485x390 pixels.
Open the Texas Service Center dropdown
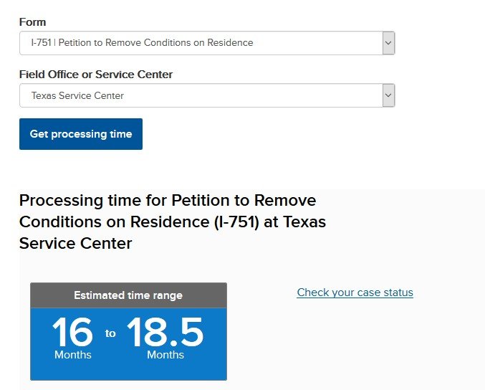(207, 95)
